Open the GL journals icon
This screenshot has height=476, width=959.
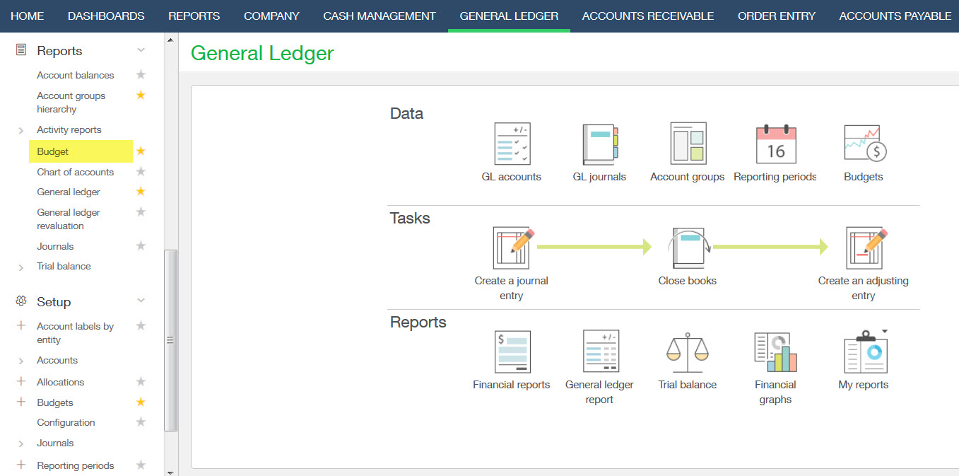[x=599, y=144]
